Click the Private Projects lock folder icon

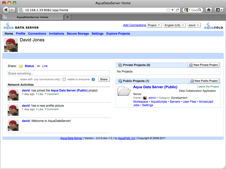[120, 65]
